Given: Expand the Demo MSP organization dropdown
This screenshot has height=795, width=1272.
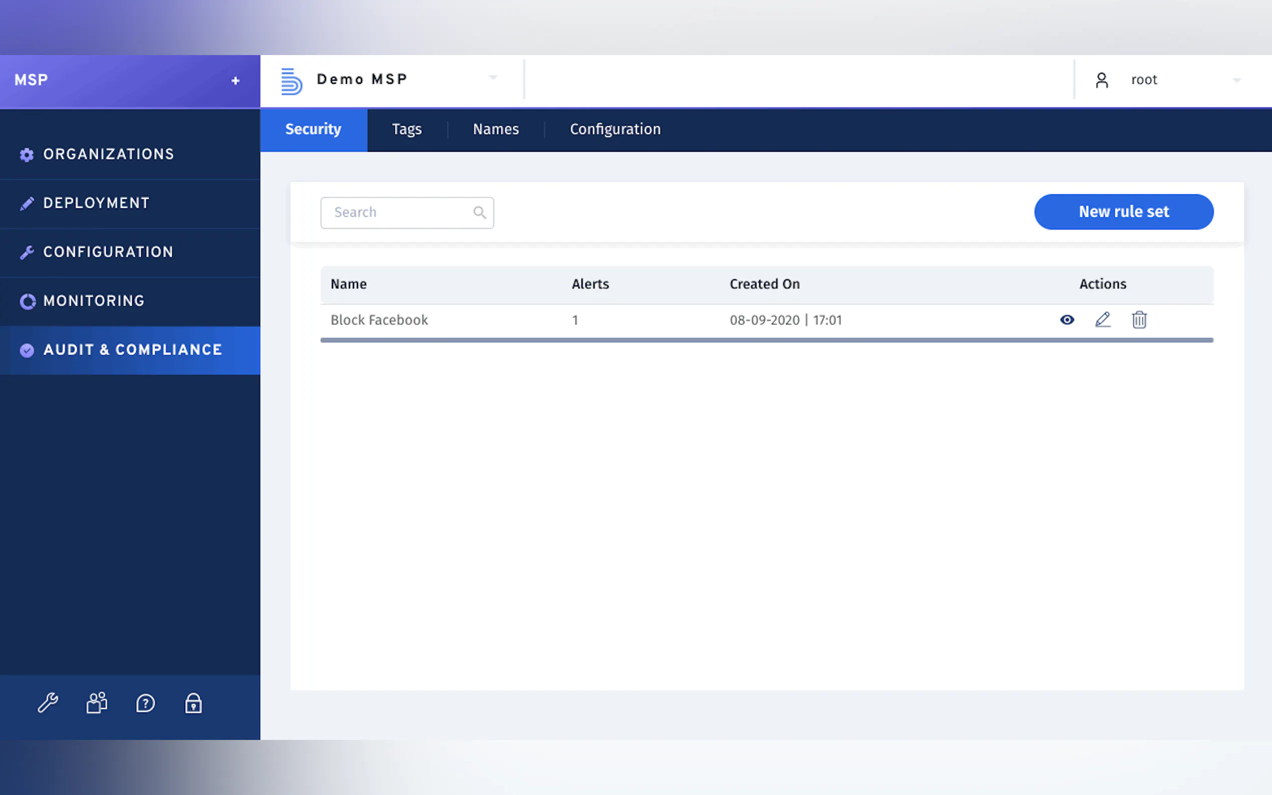Looking at the screenshot, I should 493,78.
